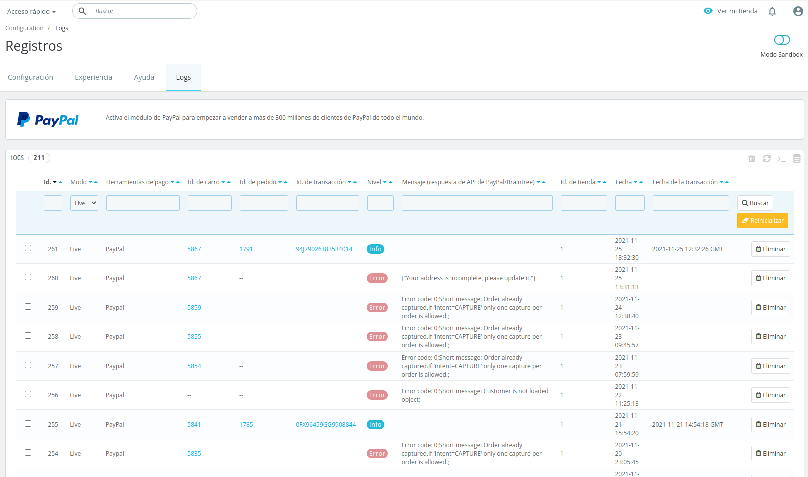Image resolution: width=808 pixels, height=477 pixels.
Task: Delete log 261 with Eliminar
Action: (771, 249)
